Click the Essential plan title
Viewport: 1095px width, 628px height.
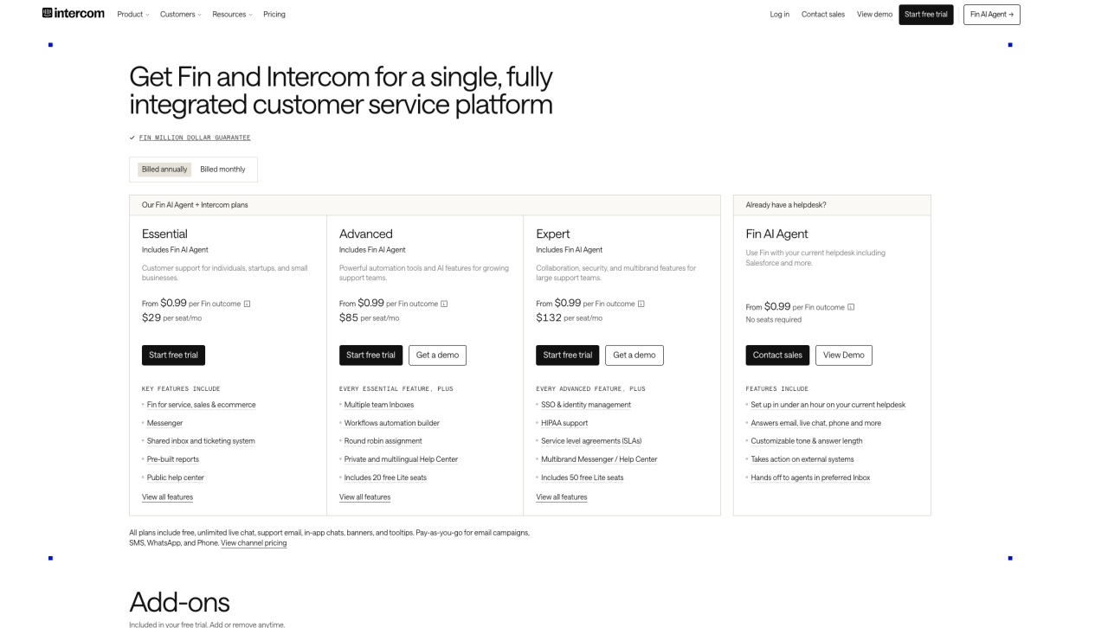click(x=164, y=234)
